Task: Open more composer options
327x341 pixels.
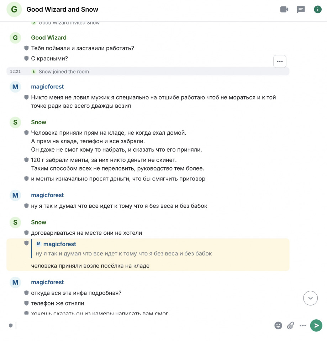Action: 303,326
